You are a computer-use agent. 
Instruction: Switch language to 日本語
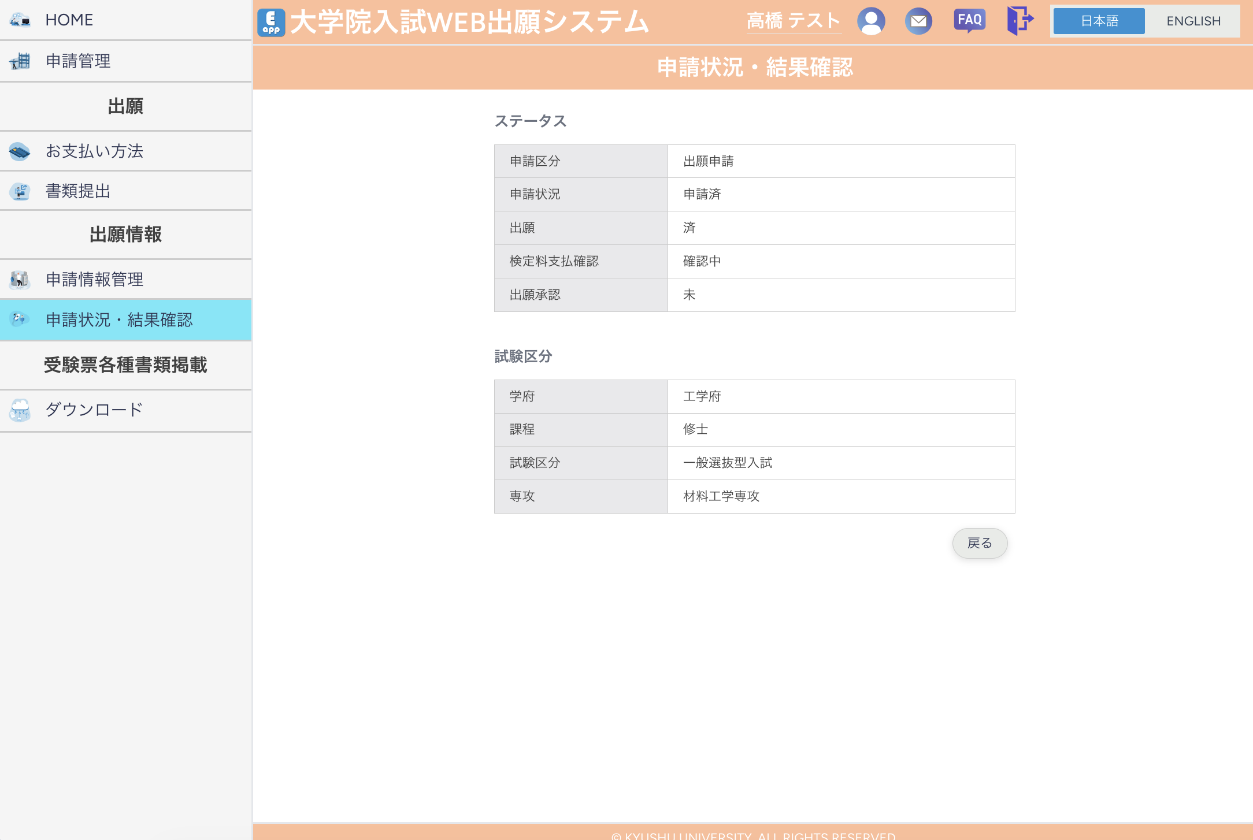tap(1099, 21)
